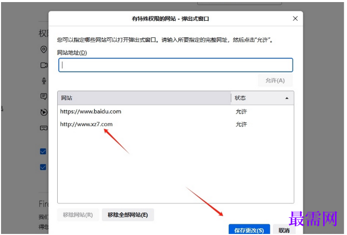Click the camera permission icon
The height and width of the screenshot is (235, 347).
pyautogui.click(x=44, y=65)
